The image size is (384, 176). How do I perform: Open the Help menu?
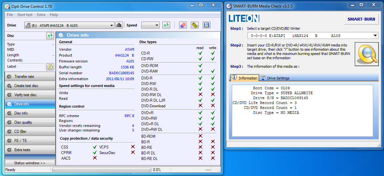[x=54, y=15]
